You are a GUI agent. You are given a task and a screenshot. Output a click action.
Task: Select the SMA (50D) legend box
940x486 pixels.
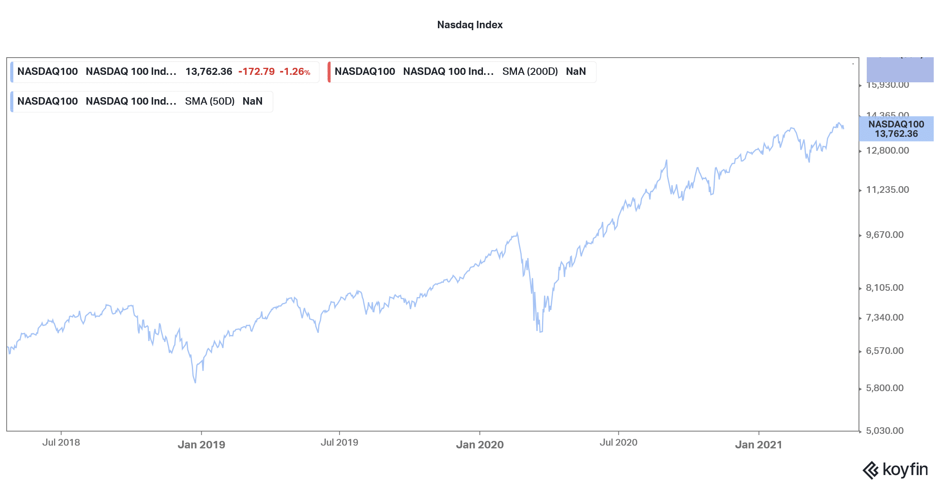tap(141, 102)
